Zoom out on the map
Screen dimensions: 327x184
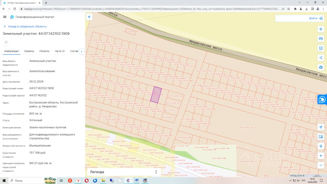click(321, 165)
